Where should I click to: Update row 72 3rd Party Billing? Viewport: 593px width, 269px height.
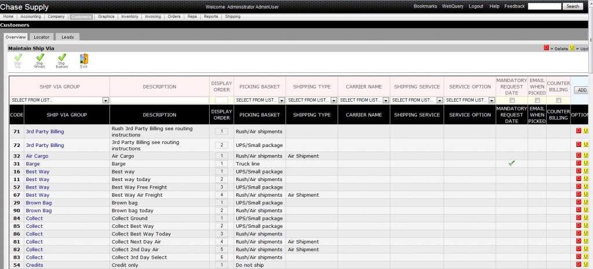586,144
